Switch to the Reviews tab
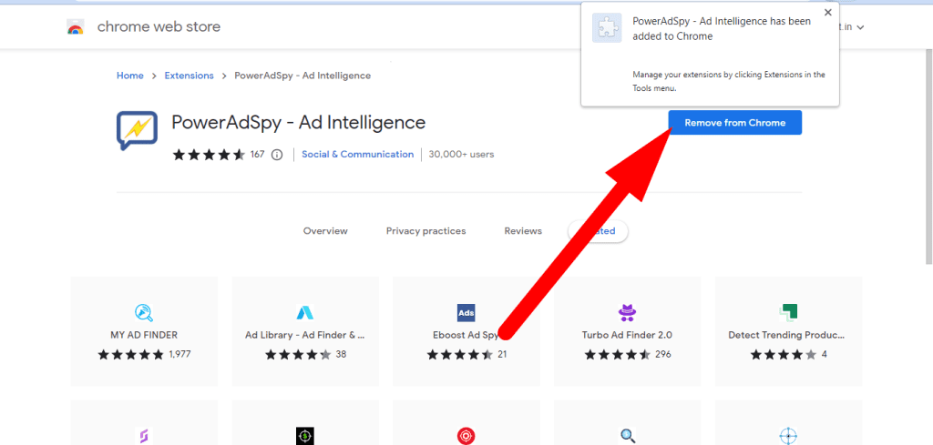The height and width of the screenshot is (445, 933). click(523, 231)
